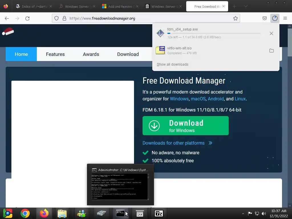The image size is (292, 219).
Task: Click the command prompt taskbar icon
Action: (x=120, y=213)
